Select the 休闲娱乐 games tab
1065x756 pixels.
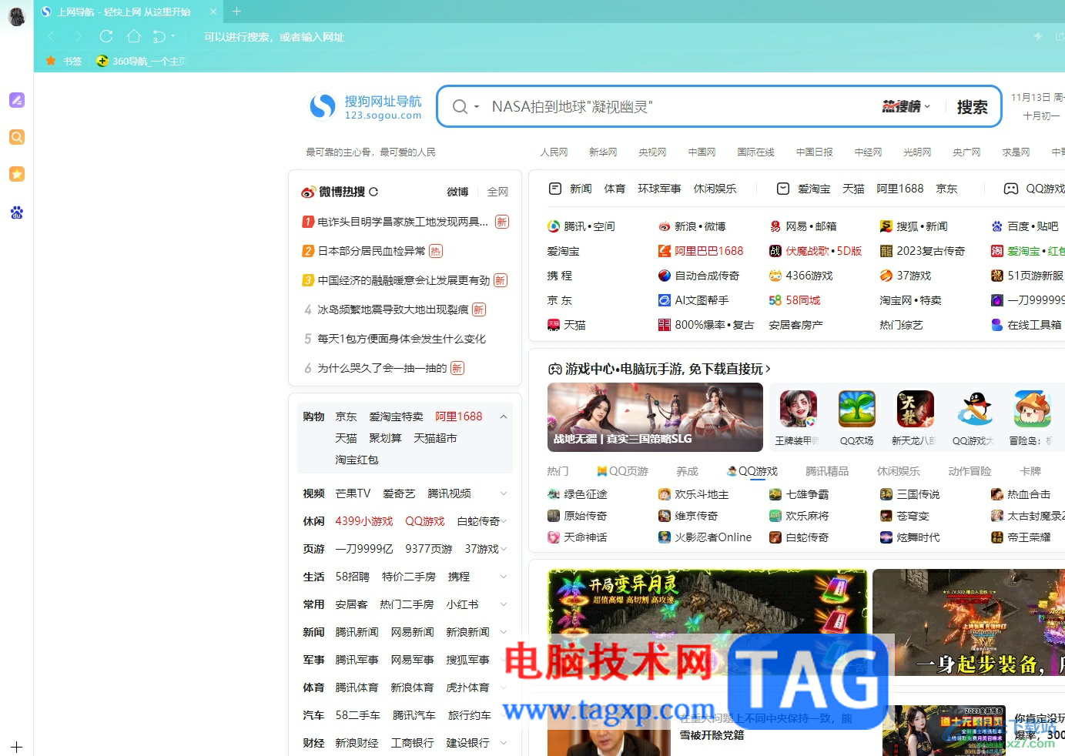point(899,471)
